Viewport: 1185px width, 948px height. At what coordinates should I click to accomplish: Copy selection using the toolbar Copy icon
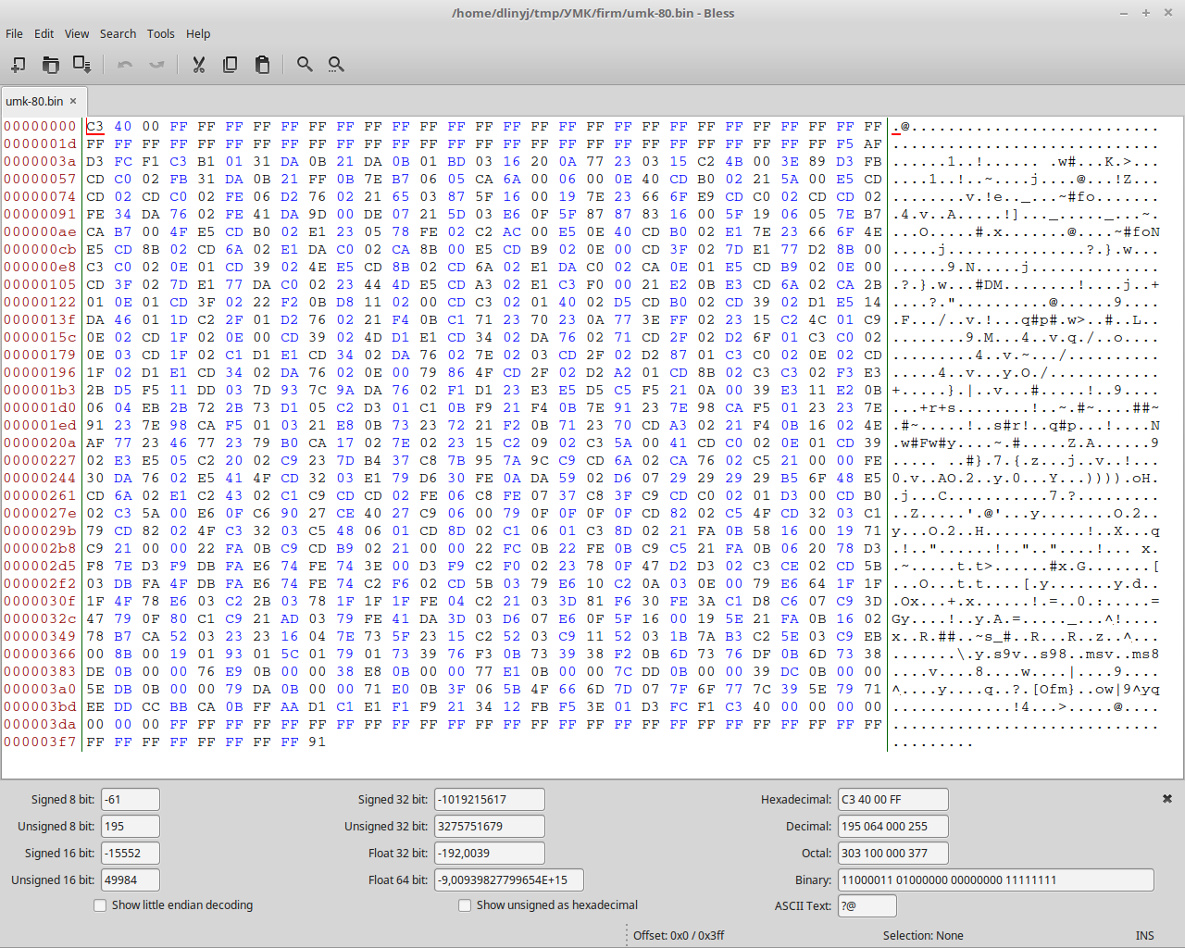(230, 64)
